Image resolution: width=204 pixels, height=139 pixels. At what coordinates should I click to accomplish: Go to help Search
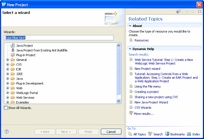tap(158, 134)
